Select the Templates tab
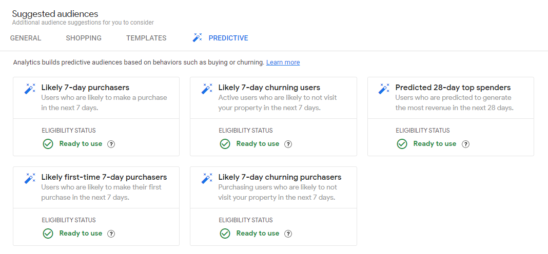This screenshot has width=548, height=254. tap(146, 38)
